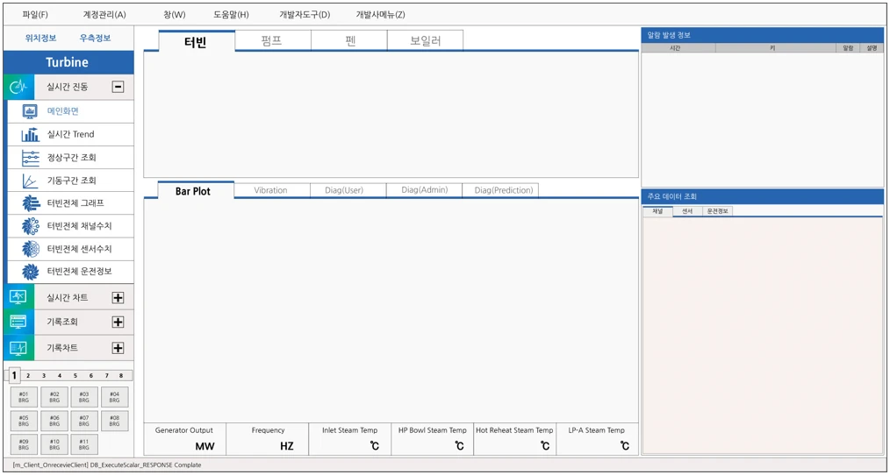This screenshot has height=475, width=890.
Task: Select the #04 BRG bearing button
Action: (x=114, y=397)
